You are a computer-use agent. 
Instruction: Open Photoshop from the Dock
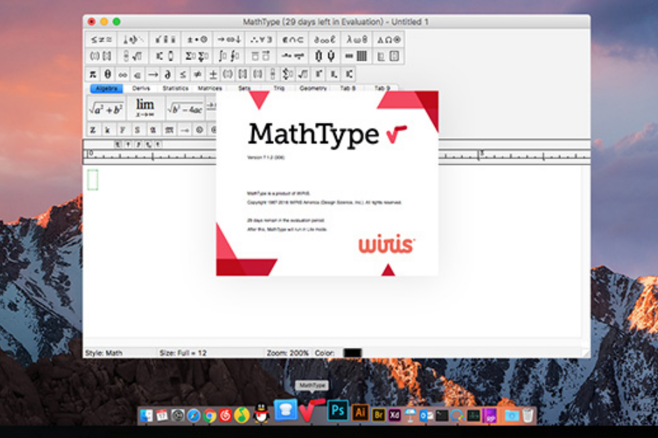[338, 411]
